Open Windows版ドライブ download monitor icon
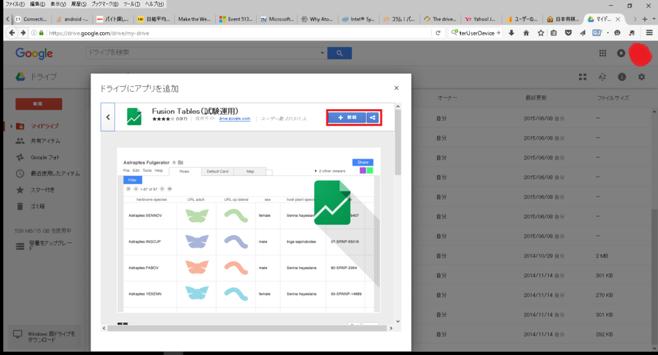The width and height of the screenshot is (658, 355). pos(17,334)
